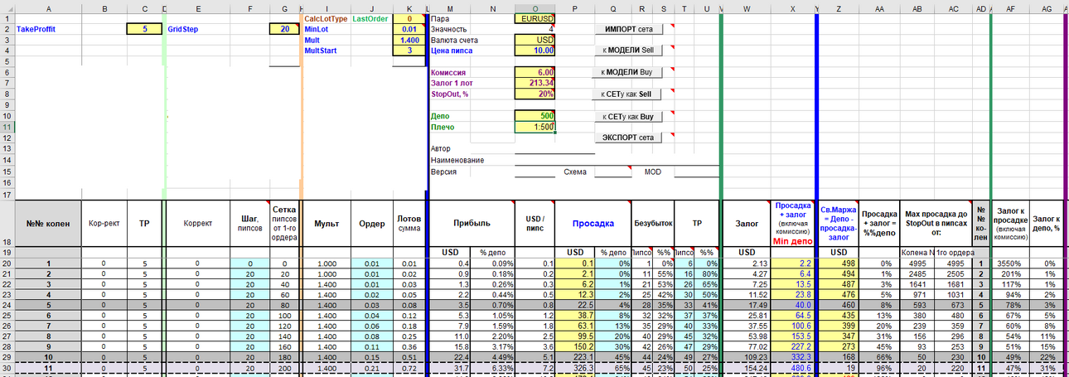Viewport: 1069px width, 377px height.
Task: Select the Залог 1 лот value 213.34
Action: point(534,83)
